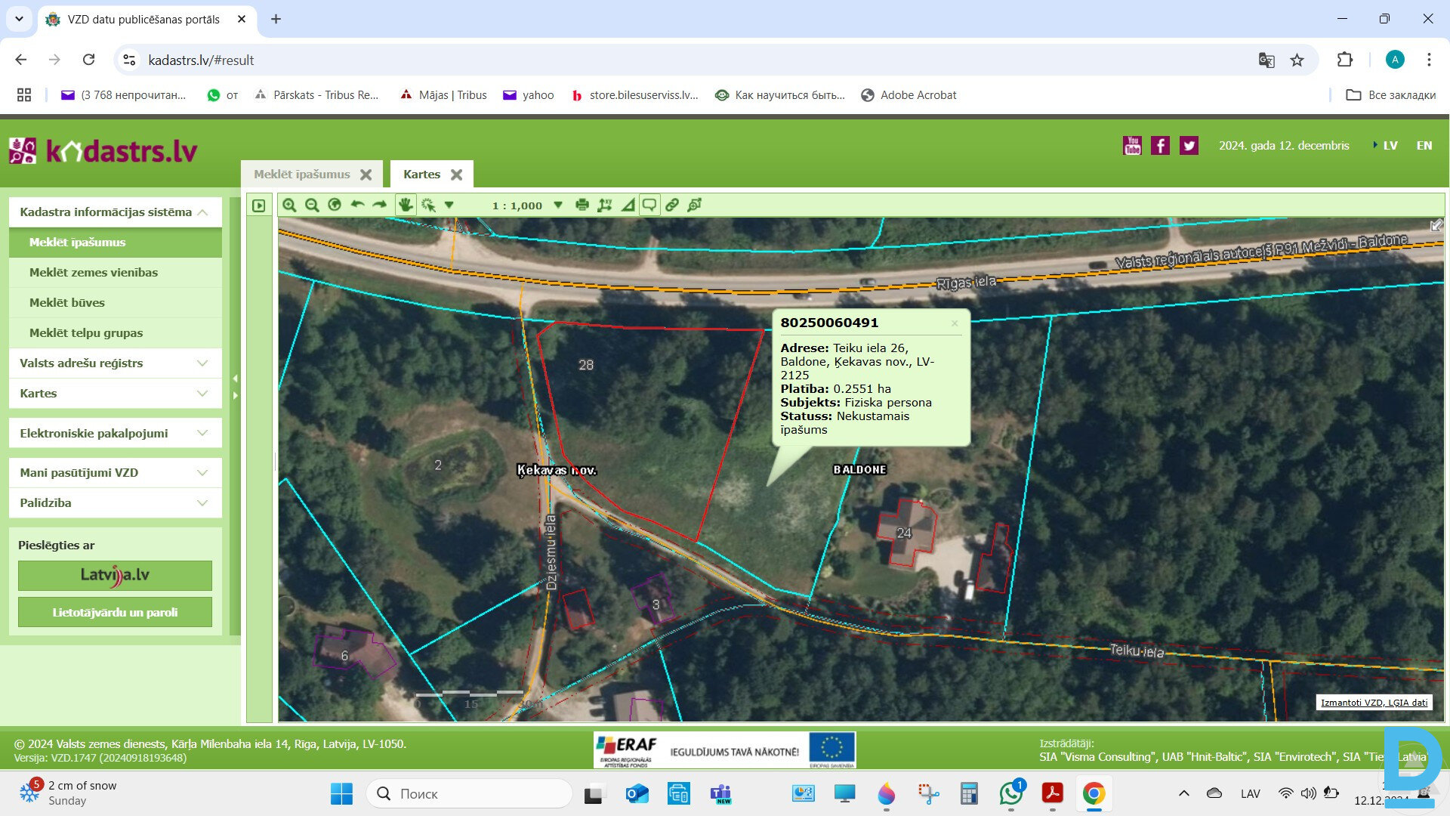Open the map scale dropdown
Viewport: 1450px width, 816px height.
point(558,205)
